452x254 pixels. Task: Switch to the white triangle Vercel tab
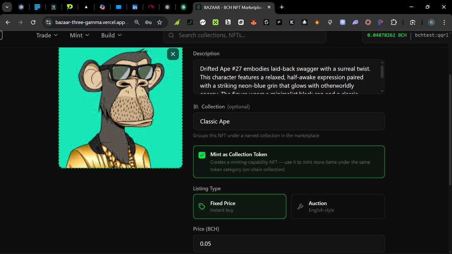[x=86, y=7]
